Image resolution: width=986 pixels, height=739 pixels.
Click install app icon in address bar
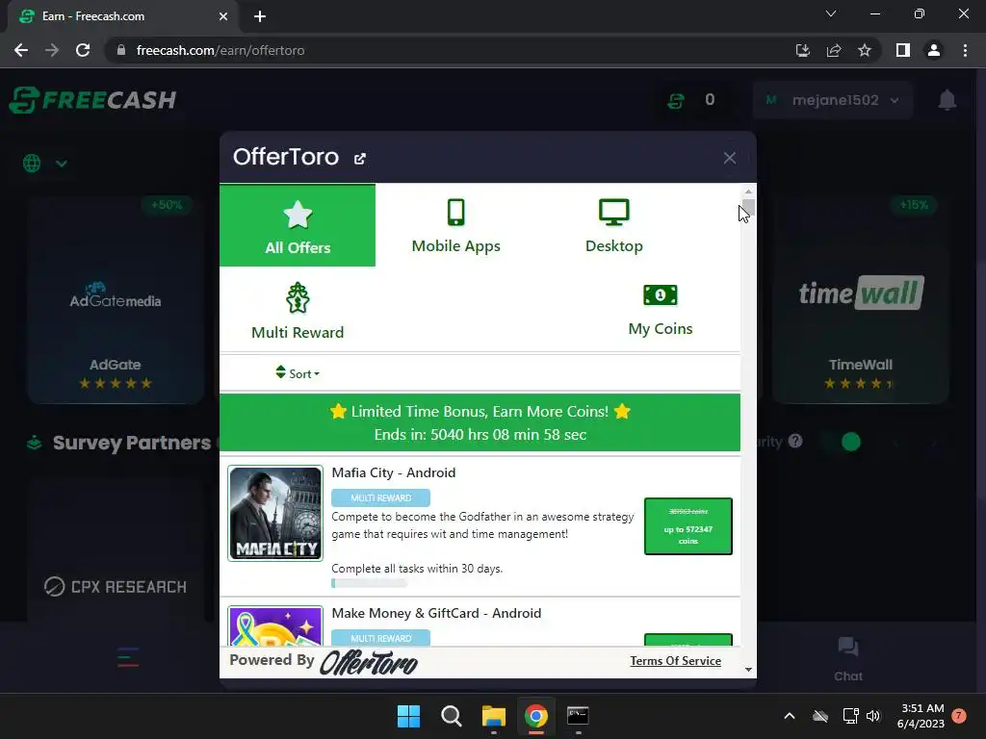pyautogui.click(x=802, y=50)
